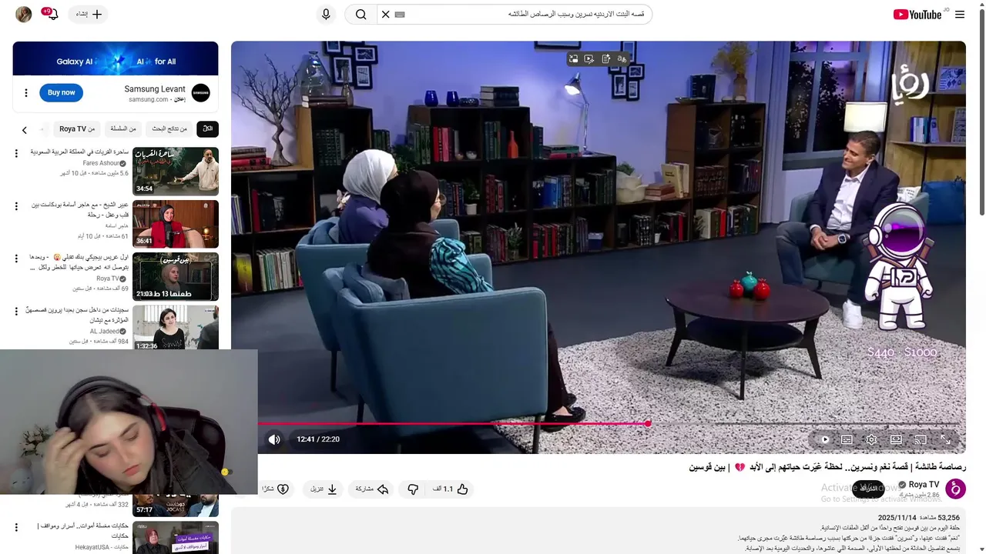Open options for the 36:41 podcast video
The height and width of the screenshot is (554, 986).
(16, 206)
